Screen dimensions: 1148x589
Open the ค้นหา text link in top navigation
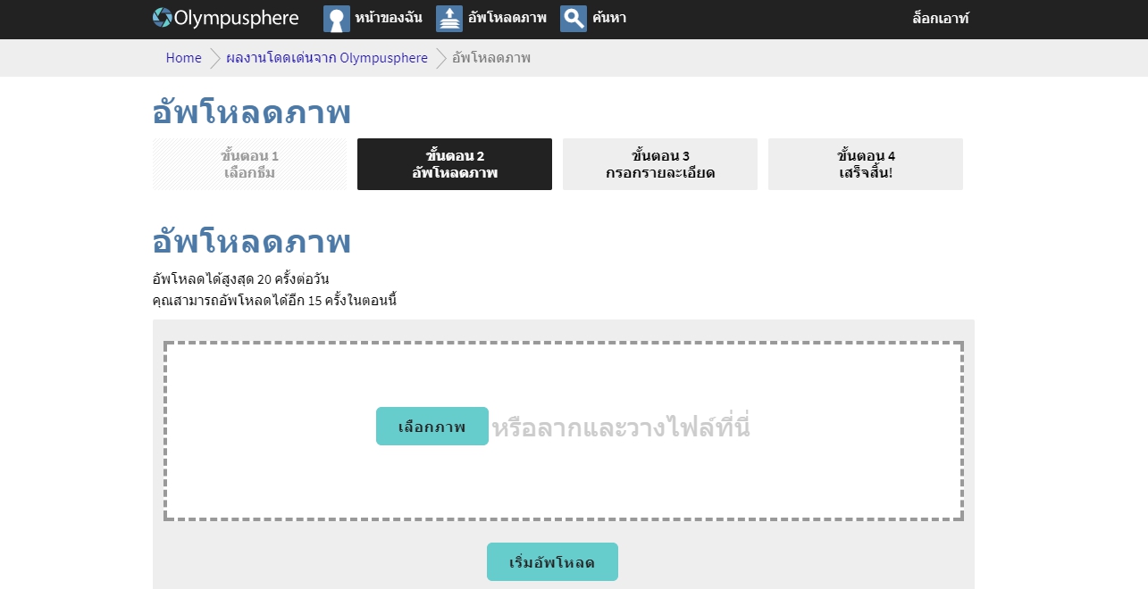click(x=609, y=18)
